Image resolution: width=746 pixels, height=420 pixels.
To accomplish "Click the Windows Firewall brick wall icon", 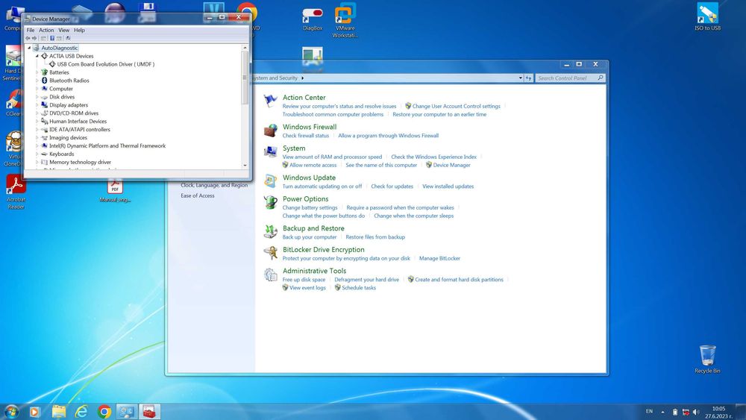I will [x=270, y=131].
